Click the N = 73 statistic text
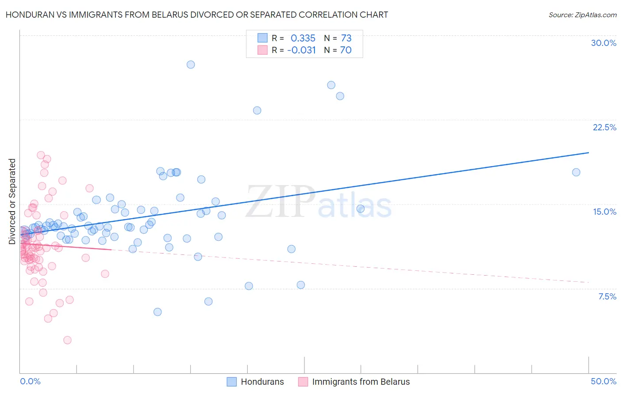This screenshot has height=394, width=622. pyautogui.click(x=338, y=38)
